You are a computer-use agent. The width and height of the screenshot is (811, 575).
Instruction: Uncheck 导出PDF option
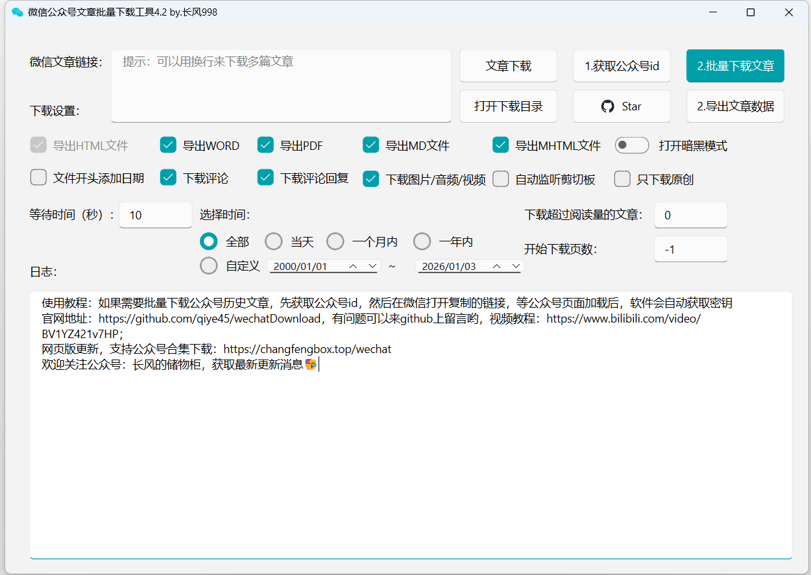[265, 145]
